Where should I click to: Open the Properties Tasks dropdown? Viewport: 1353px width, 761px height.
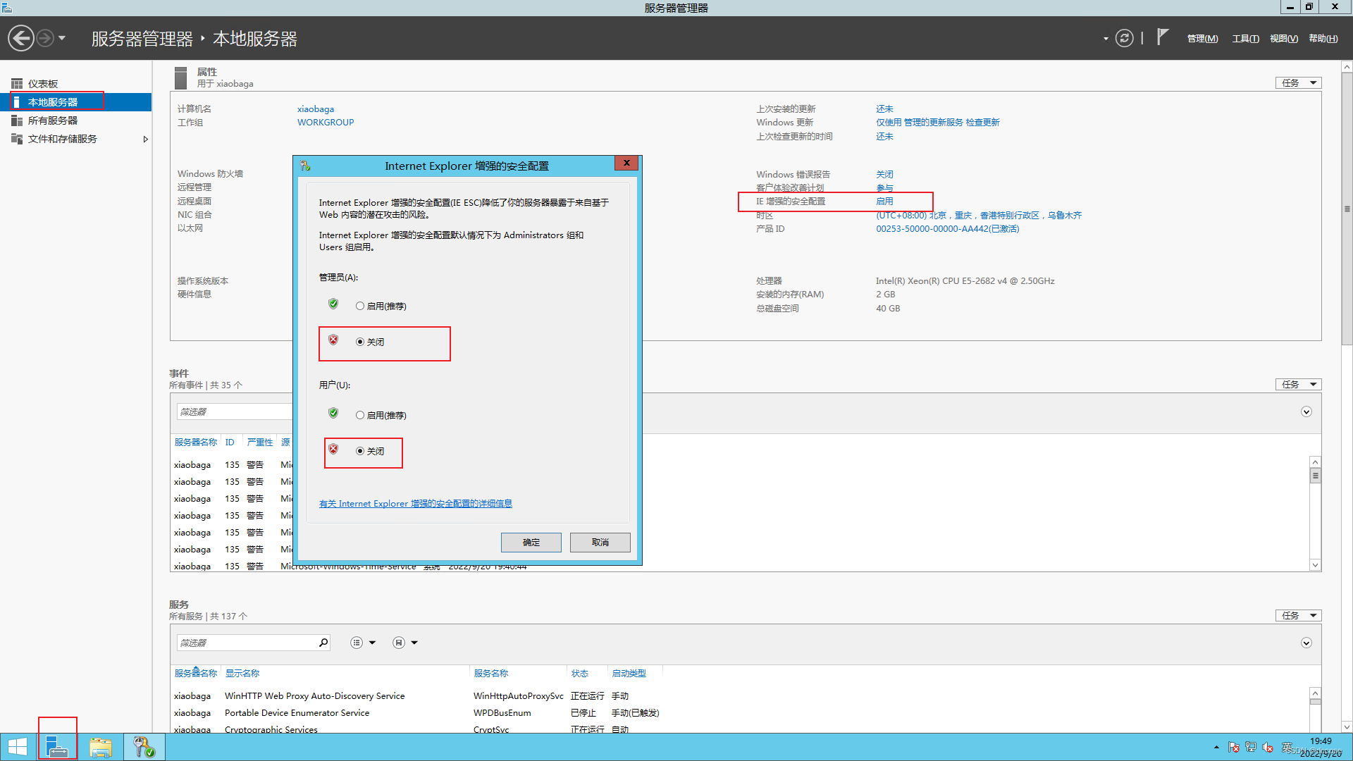coord(1298,83)
